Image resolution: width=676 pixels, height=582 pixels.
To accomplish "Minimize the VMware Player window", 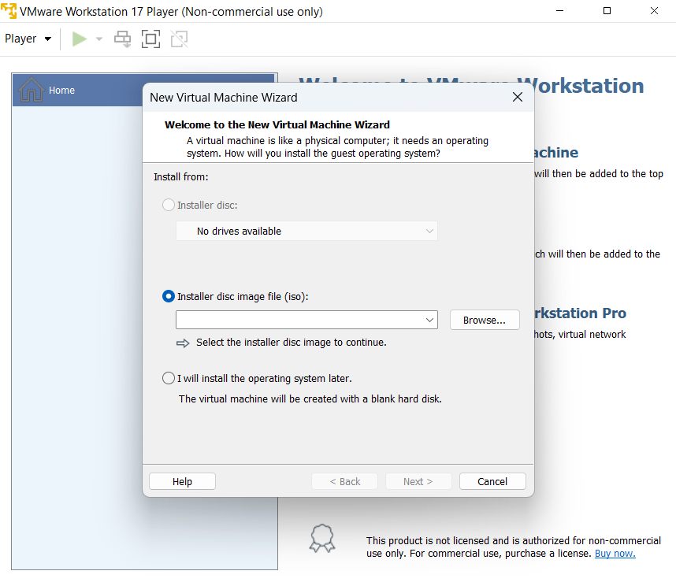I will coord(559,11).
